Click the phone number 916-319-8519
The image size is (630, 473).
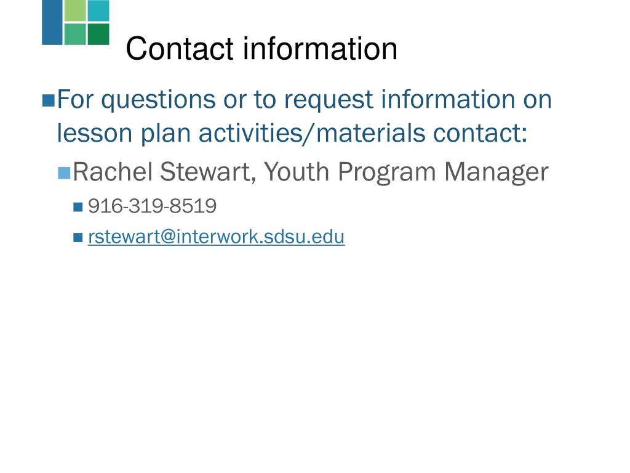[153, 206]
